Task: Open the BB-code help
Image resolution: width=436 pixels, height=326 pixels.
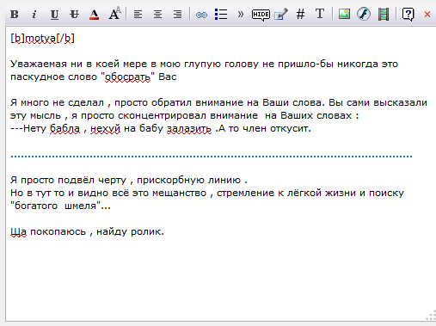Action: tap(408, 15)
